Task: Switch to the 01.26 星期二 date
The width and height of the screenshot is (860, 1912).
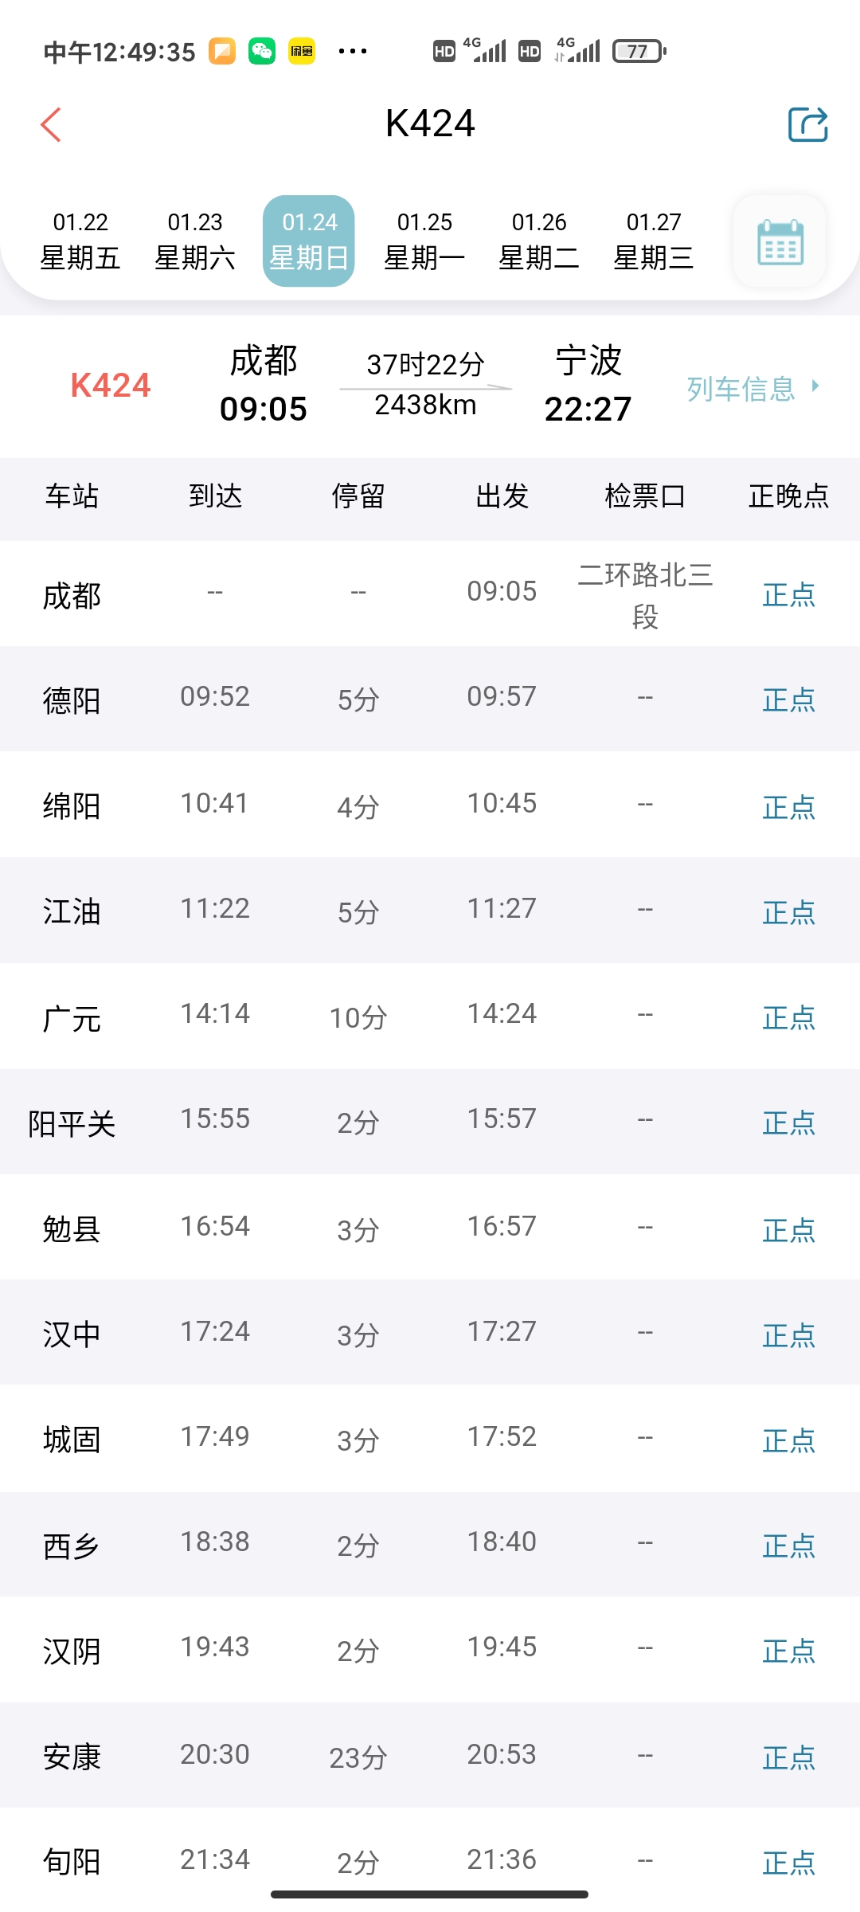Action: click(539, 241)
